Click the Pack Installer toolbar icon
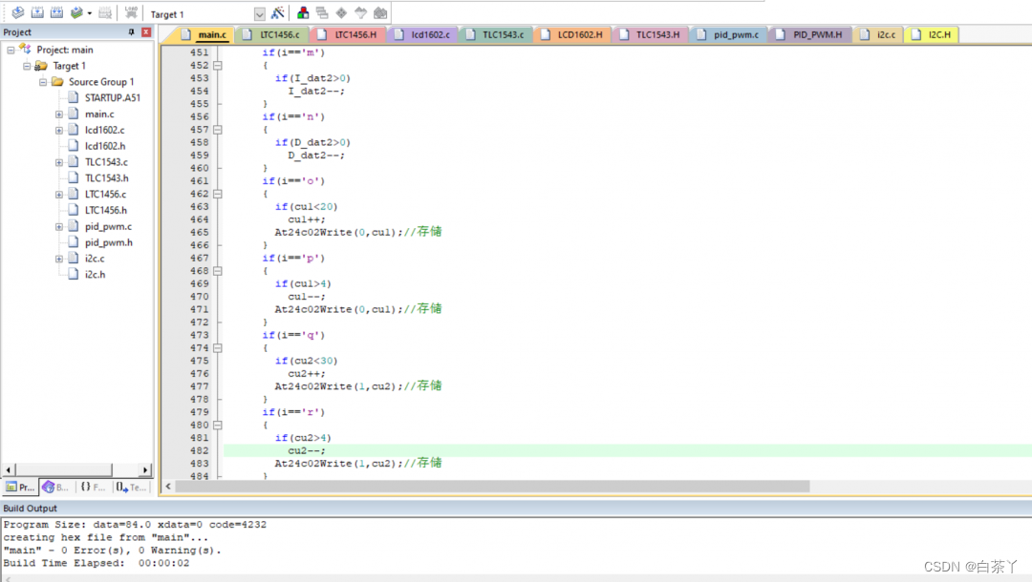Image resolution: width=1032 pixels, height=582 pixels. [x=380, y=13]
